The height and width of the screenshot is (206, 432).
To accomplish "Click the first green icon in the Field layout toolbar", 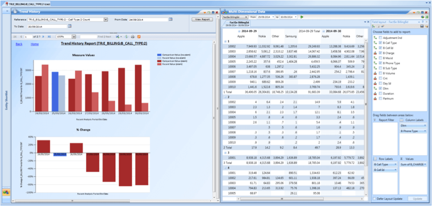I will coord(374,26).
